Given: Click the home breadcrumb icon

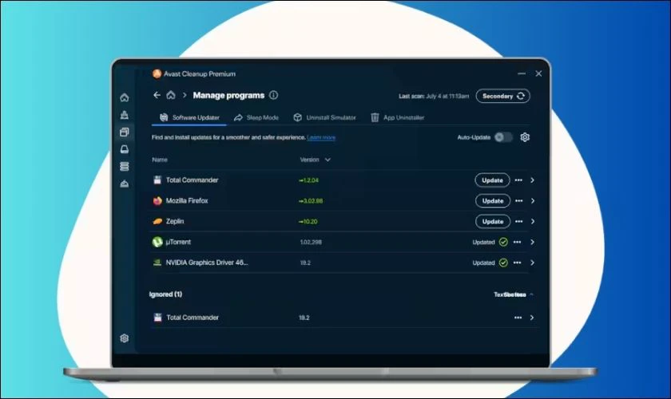Looking at the screenshot, I should pos(171,95).
